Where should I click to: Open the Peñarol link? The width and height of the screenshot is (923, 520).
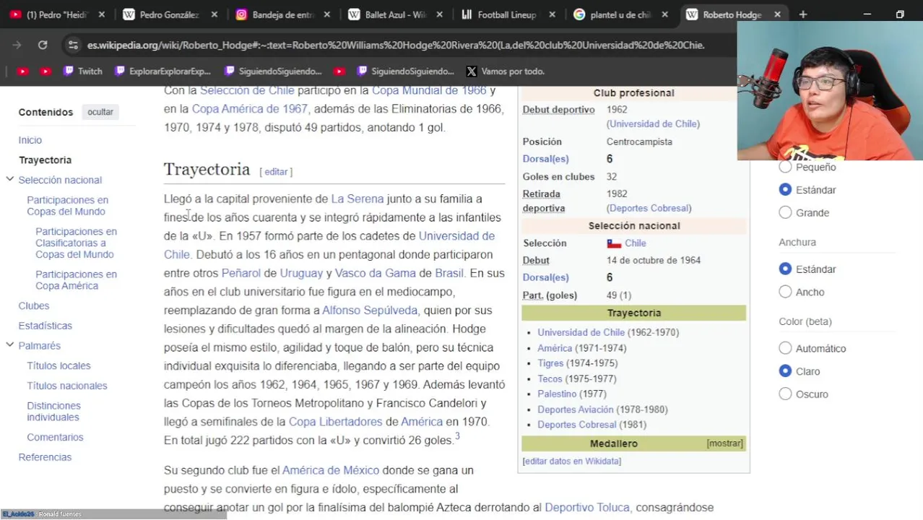(240, 273)
